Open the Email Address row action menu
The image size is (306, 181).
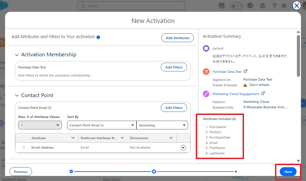(x=183, y=148)
